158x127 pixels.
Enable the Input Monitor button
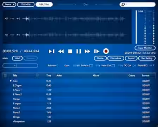pyautogui.click(x=145, y=48)
